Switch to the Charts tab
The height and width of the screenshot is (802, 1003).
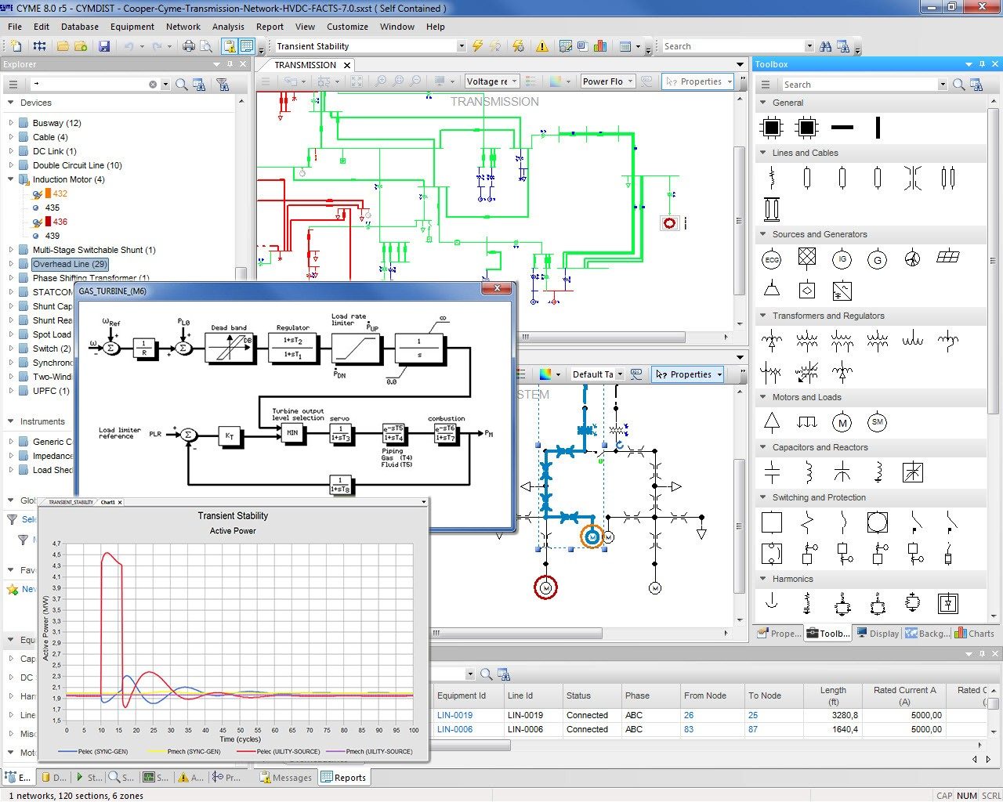point(974,634)
